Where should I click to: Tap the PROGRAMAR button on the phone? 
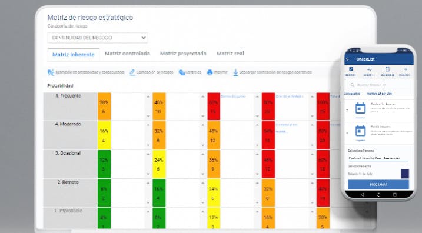point(378,185)
